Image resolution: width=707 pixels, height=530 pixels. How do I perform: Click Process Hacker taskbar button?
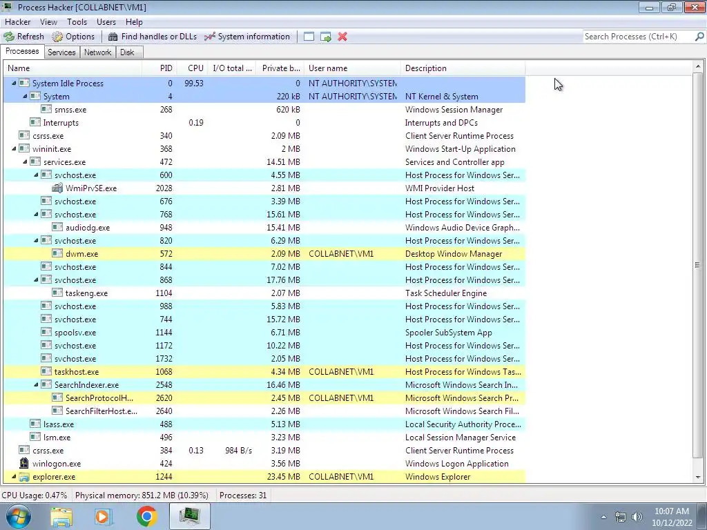click(x=189, y=516)
